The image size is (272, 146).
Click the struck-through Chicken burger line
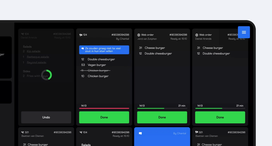[95, 70]
